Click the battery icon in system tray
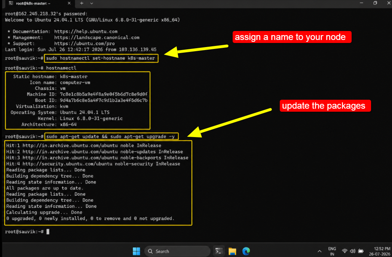Screen dimensions: 392x257 coord(361,251)
